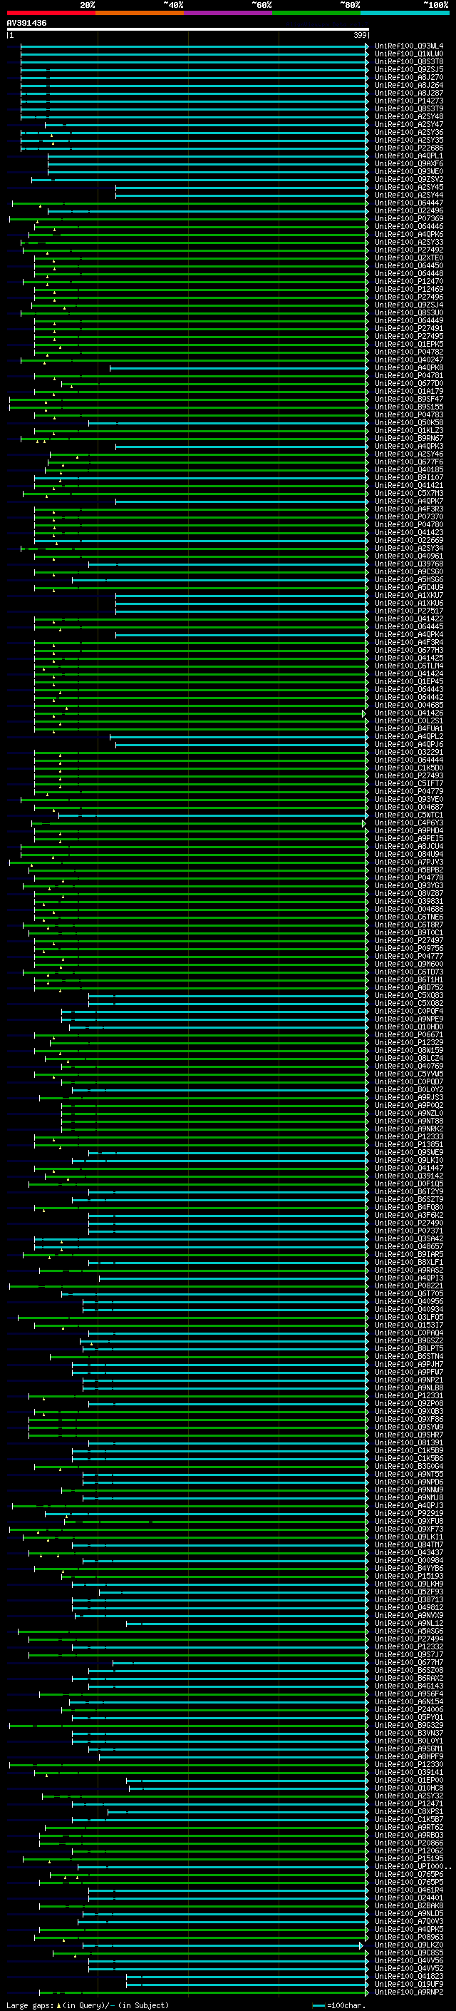Select label UniRef100_A2SY47

tap(409, 124)
